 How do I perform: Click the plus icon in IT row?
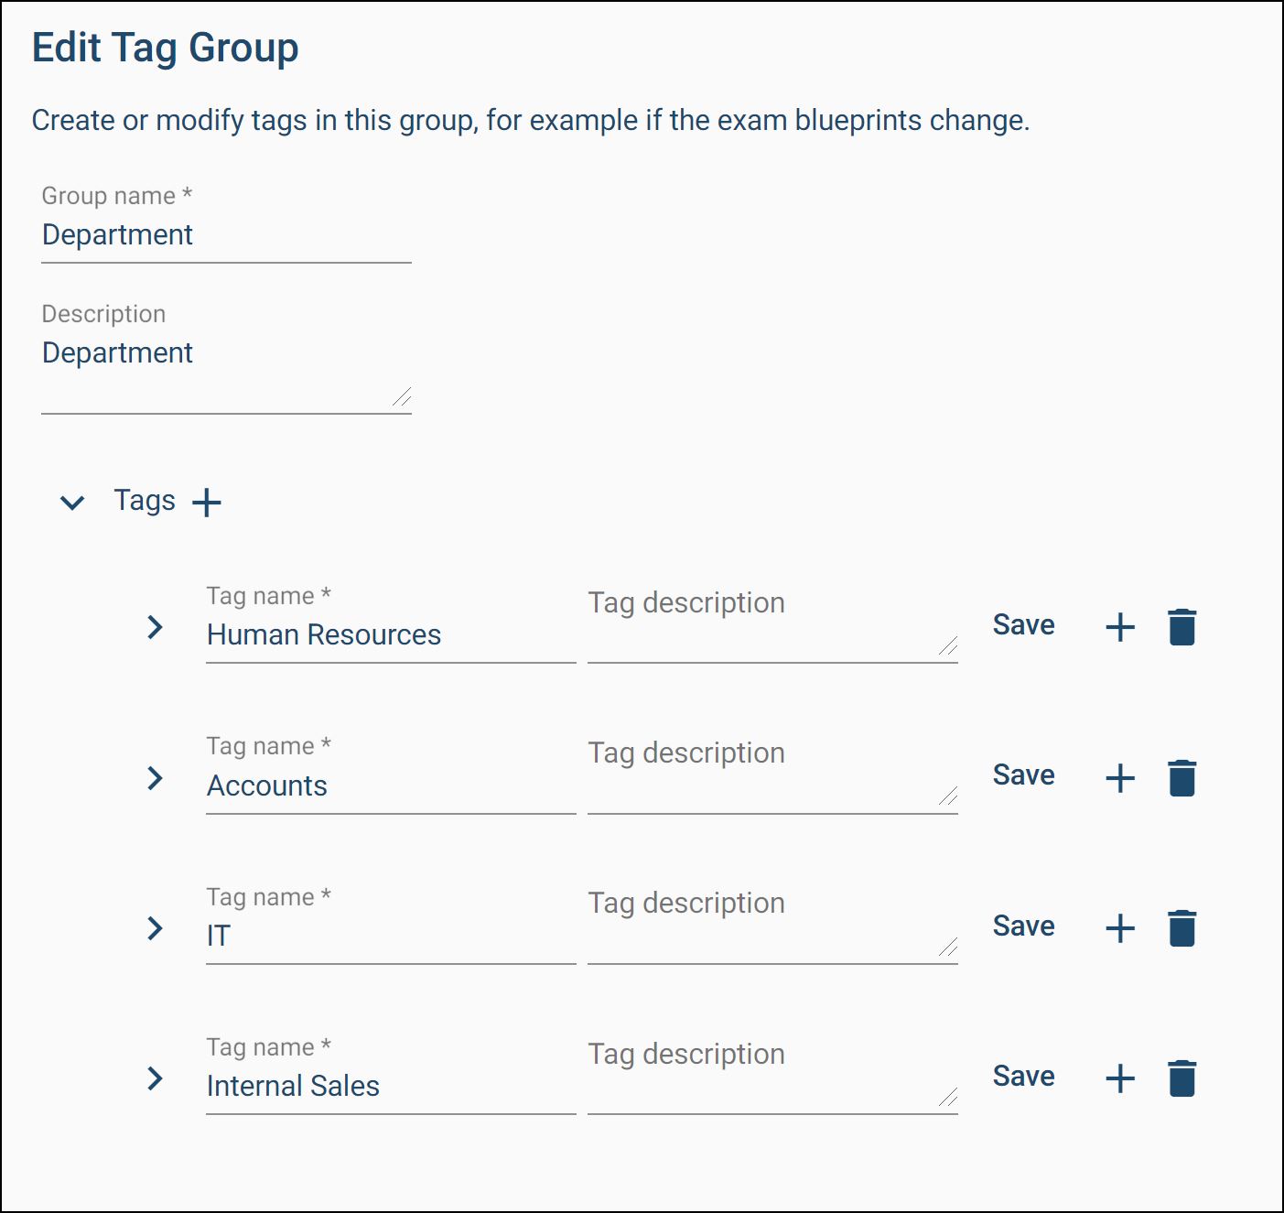pos(1120,928)
